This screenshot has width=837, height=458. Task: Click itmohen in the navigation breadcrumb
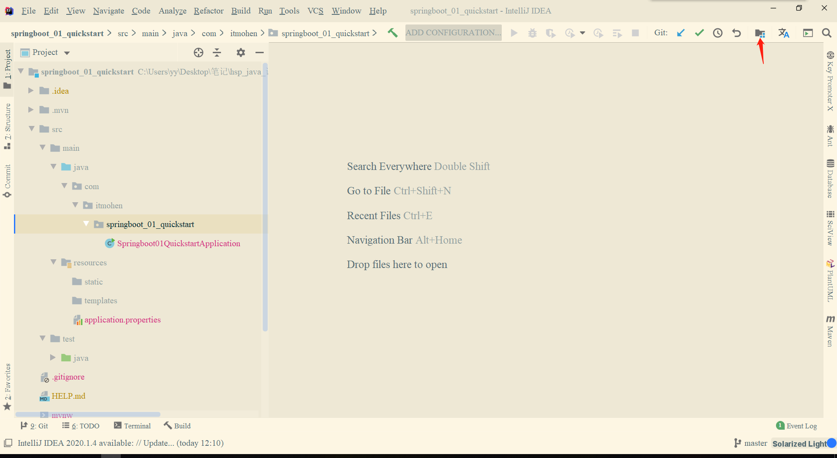tap(244, 34)
